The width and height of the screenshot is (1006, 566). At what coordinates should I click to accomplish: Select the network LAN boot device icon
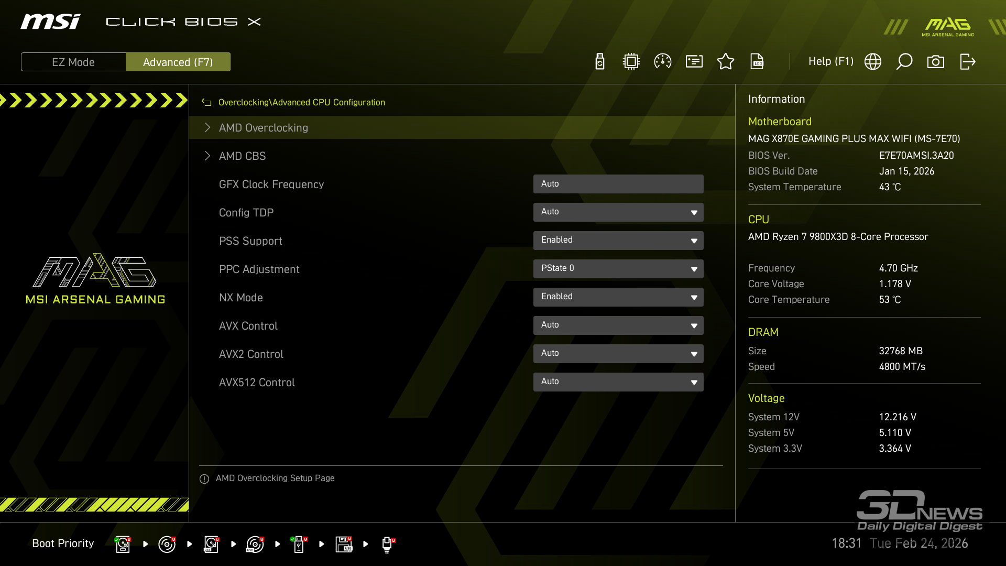coord(387,544)
